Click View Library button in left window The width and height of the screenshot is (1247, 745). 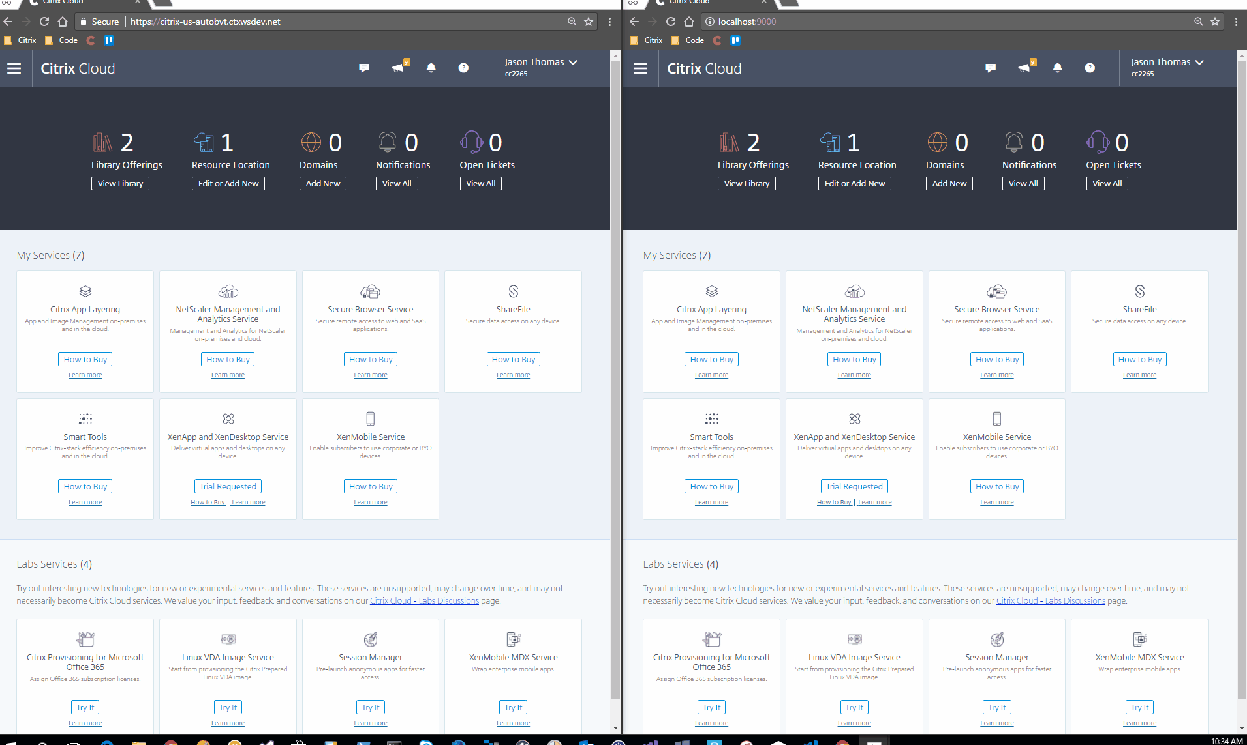click(x=121, y=184)
